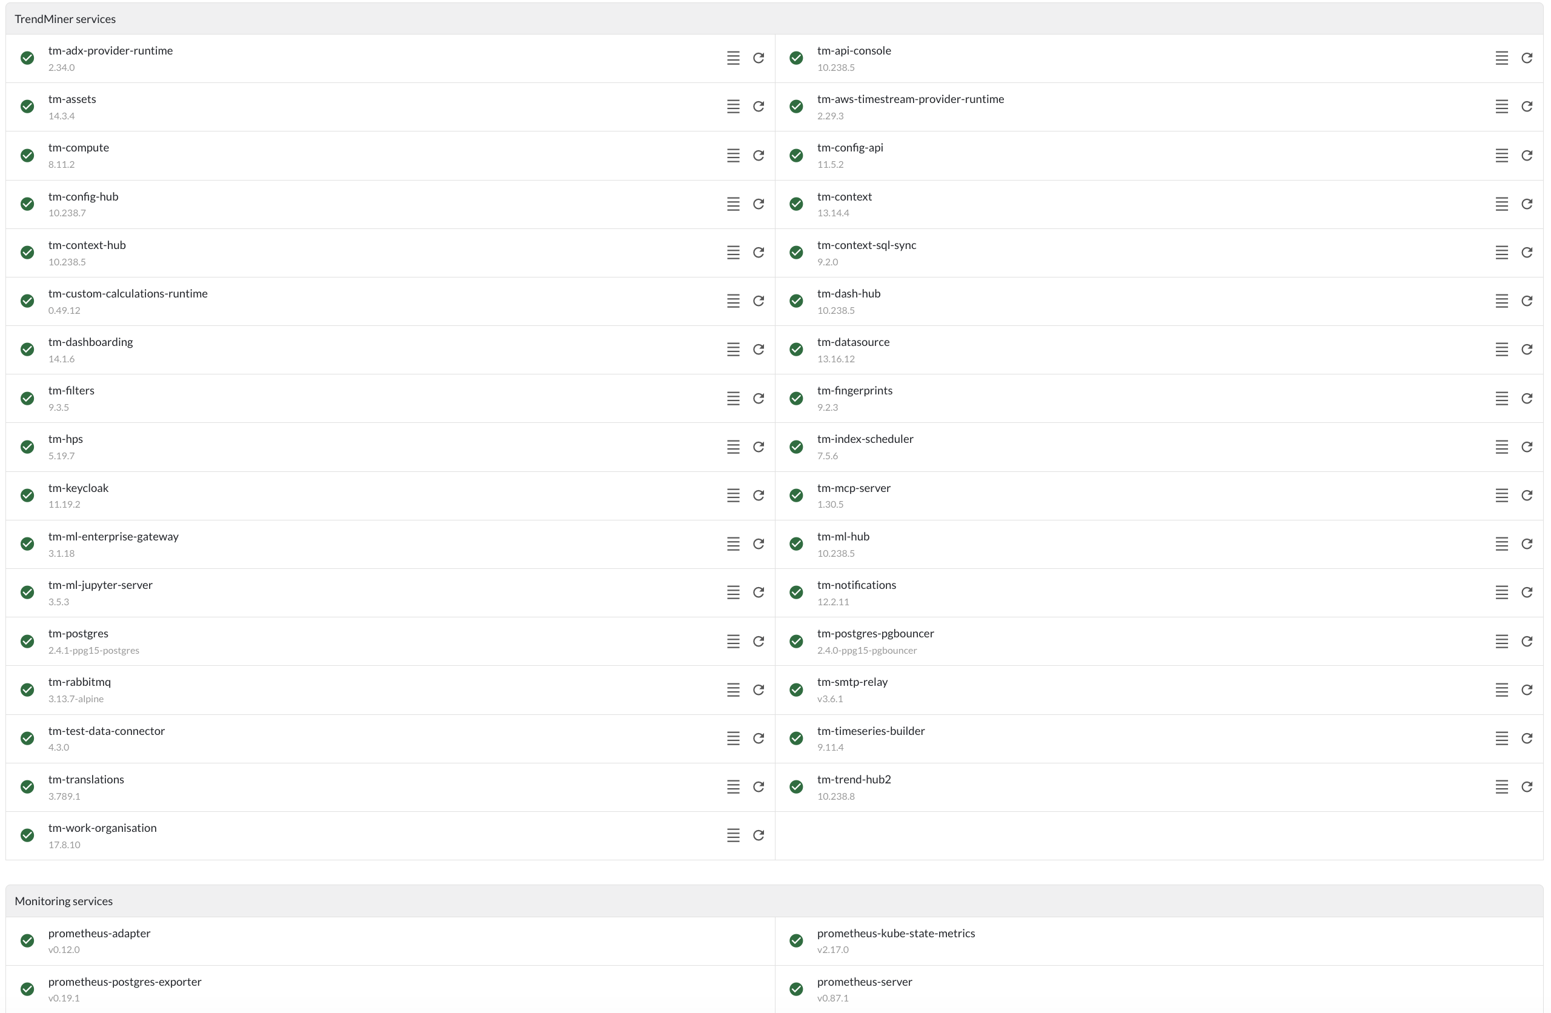Restart tm-dash-hub service
This screenshot has width=1551, height=1013.
(x=1527, y=301)
